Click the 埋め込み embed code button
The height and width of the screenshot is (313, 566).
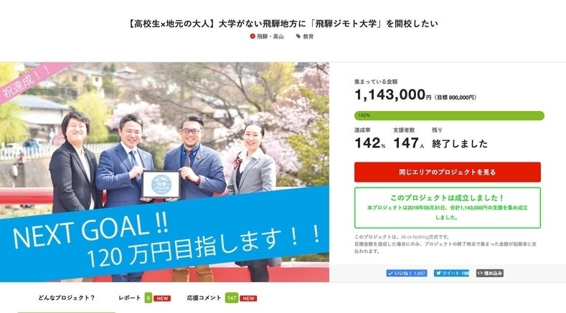490,274
